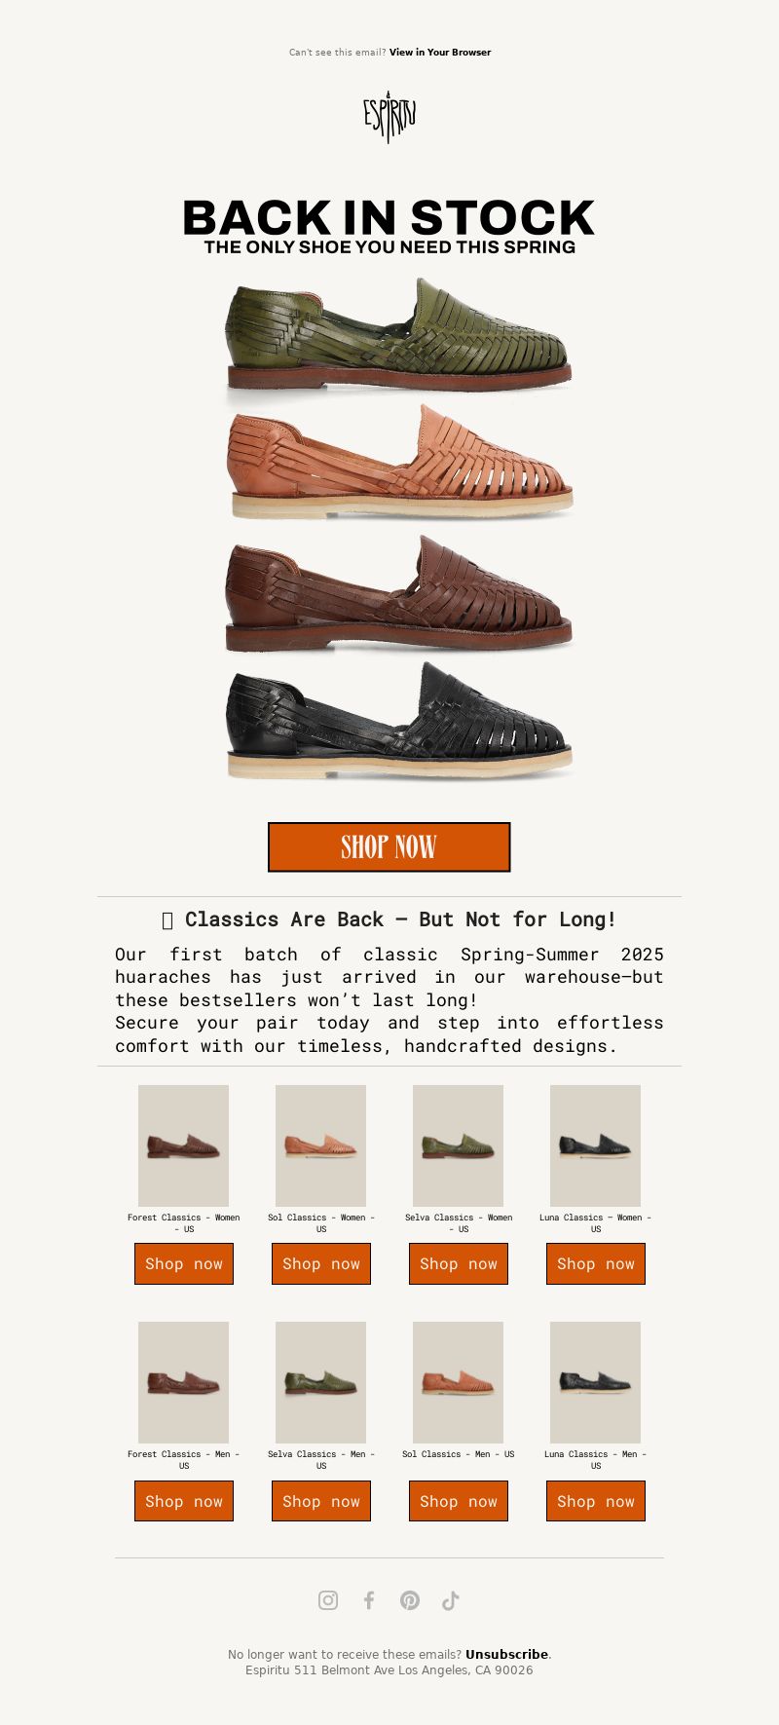Open the Luna Classics Men thumbnail
This screenshot has width=779, height=1725.
595,1382
